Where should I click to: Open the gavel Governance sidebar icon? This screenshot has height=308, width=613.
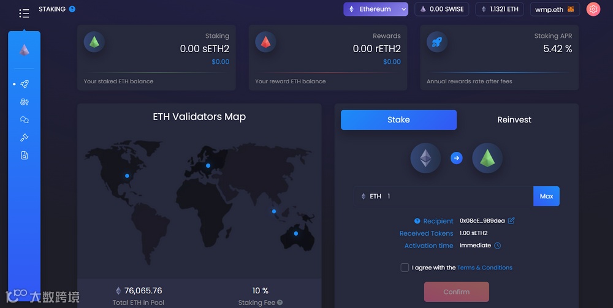click(x=25, y=137)
